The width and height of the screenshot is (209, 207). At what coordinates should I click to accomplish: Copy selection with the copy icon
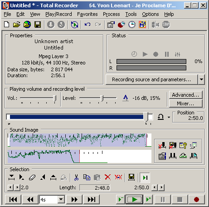tap(87, 177)
